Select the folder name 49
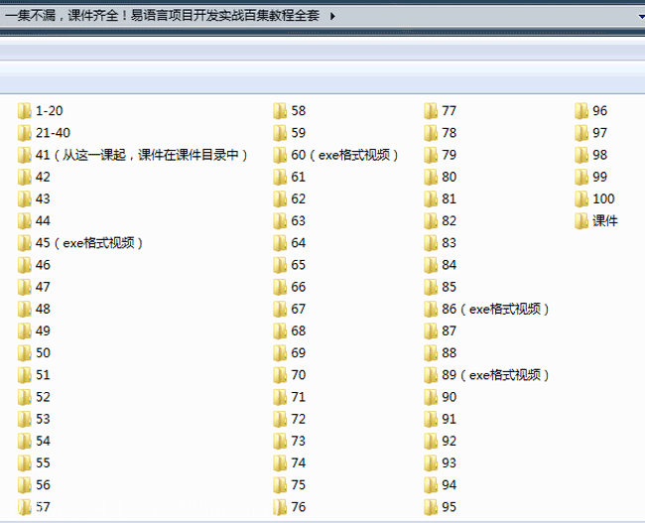Image resolution: width=645 pixels, height=523 pixels. (43, 330)
